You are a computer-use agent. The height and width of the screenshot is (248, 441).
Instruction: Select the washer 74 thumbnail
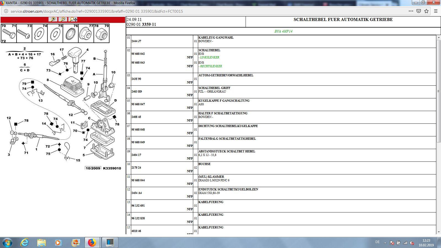(x=40, y=33)
